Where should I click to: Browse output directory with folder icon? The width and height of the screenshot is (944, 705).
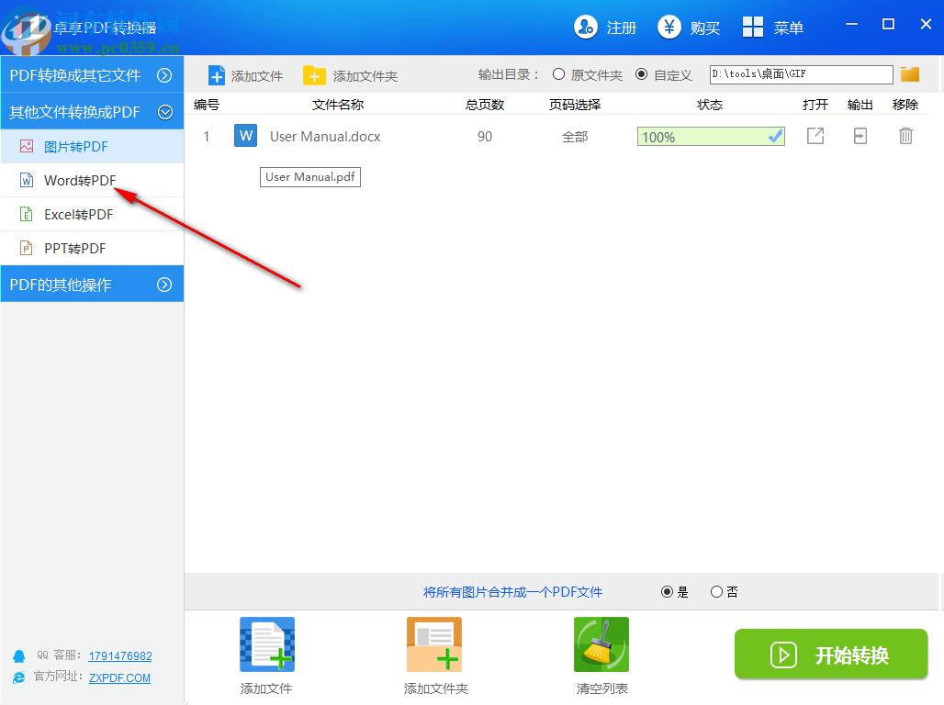coord(910,74)
